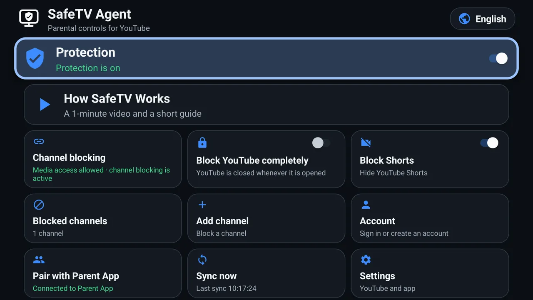Viewport: 533px width, 300px height.
Task: Click 'Parental controls for YouTube' subtitle
Action: (99, 28)
